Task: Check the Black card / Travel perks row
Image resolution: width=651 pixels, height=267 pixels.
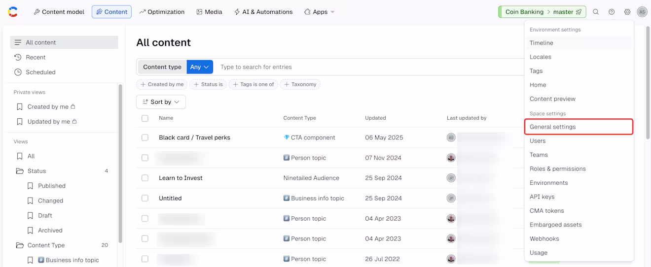Action: pos(145,137)
